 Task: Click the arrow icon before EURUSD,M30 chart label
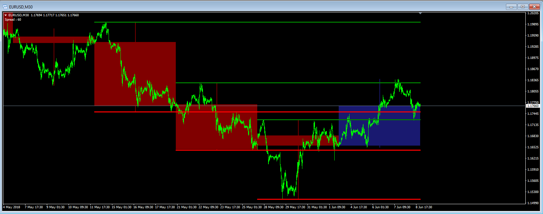5,15
